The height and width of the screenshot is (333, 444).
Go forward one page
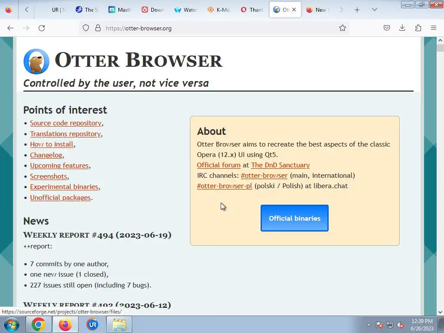(26, 28)
